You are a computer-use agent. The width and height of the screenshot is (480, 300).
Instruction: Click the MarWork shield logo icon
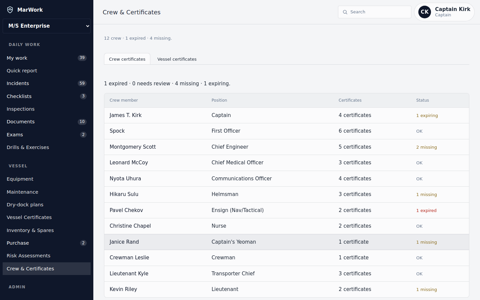pyautogui.click(x=10, y=10)
